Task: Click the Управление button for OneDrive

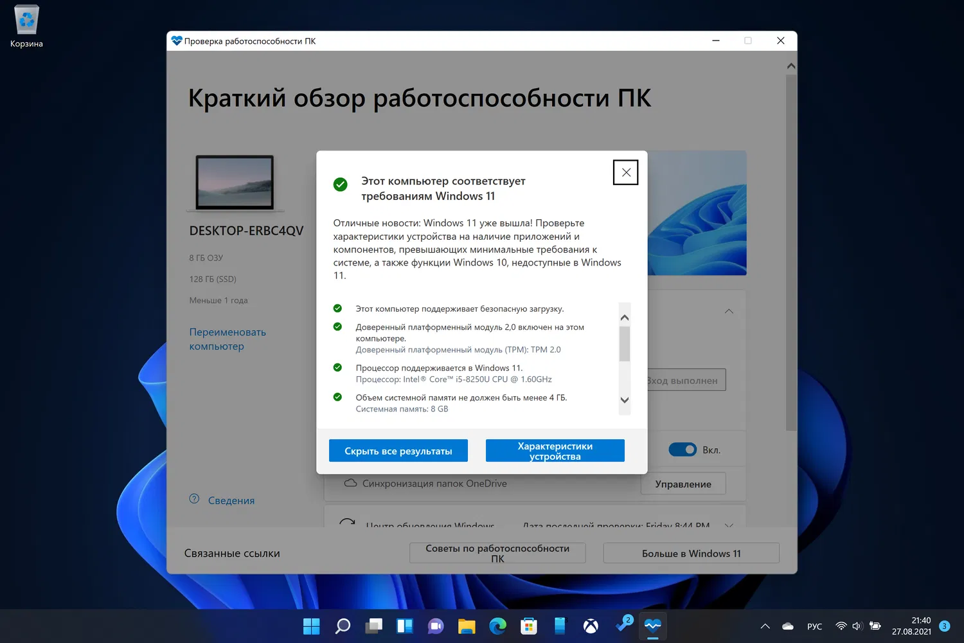Action: 683,484
